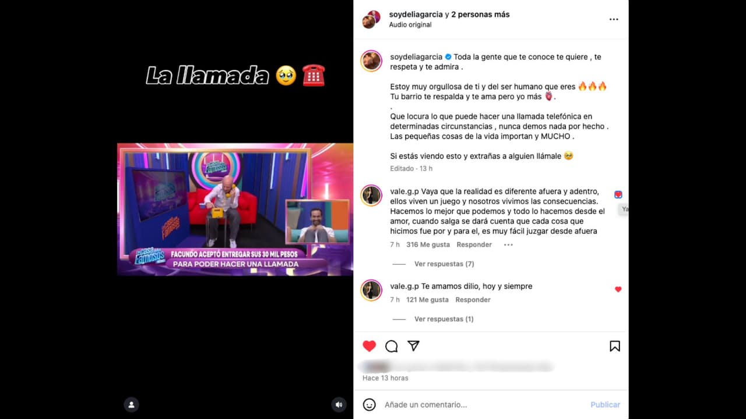Open the '2 personas más' collaborators list
Viewport: 746px width, 419px height.
[x=480, y=15]
